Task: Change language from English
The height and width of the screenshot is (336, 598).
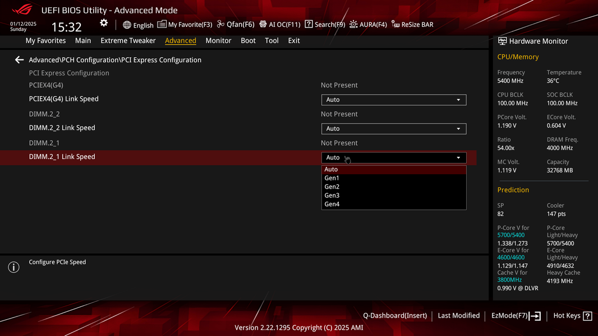Action: (144, 26)
